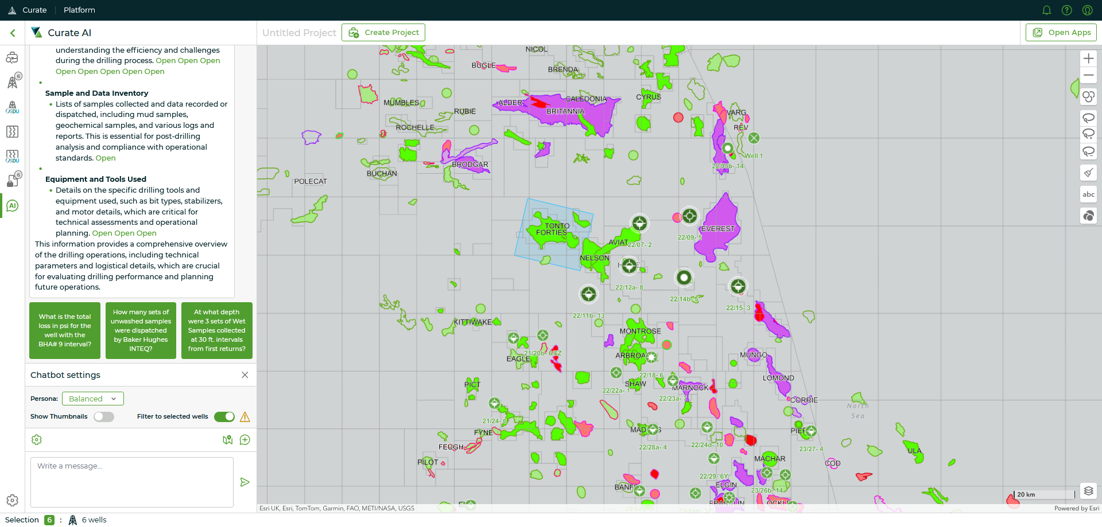Click the Create Project button
Image resolution: width=1102 pixels, height=527 pixels.
coord(383,33)
